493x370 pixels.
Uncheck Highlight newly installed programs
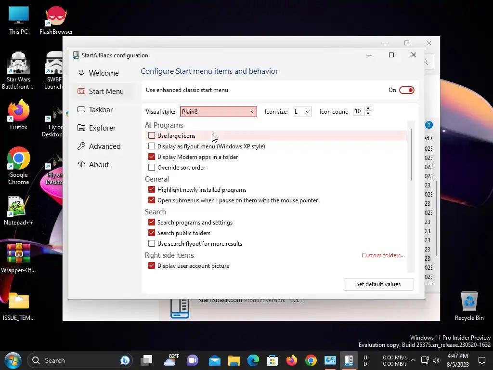(152, 189)
